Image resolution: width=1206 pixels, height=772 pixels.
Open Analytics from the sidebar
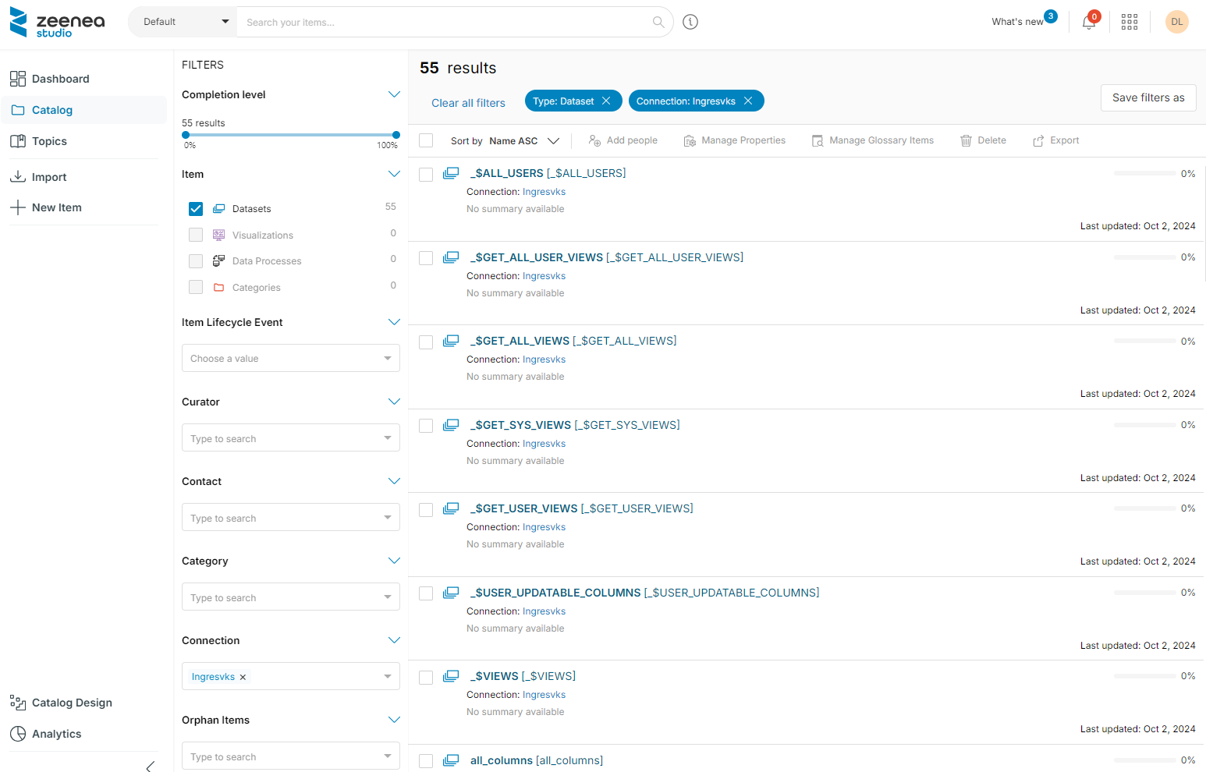point(56,734)
